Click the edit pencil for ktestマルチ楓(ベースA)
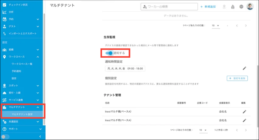Screen dimensions: 259x140 pyautogui.click(x=244, y=112)
